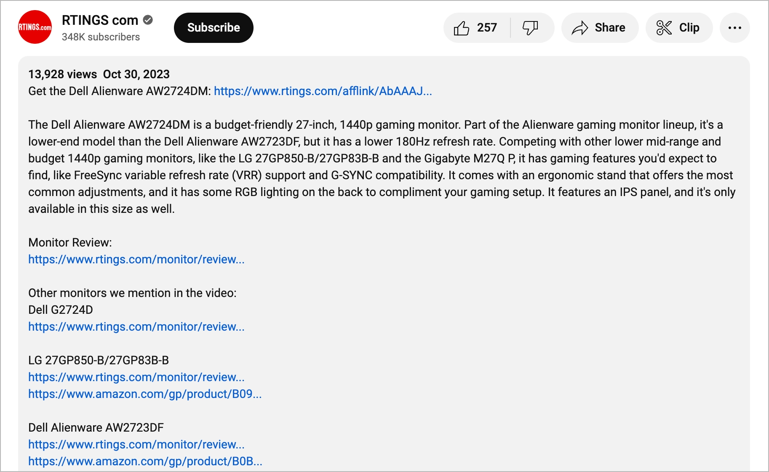Click the Oct 30, 2023 upload date

(x=136, y=74)
